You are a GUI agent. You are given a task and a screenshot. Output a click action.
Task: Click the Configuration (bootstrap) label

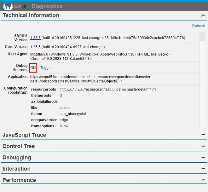click(x=16, y=90)
